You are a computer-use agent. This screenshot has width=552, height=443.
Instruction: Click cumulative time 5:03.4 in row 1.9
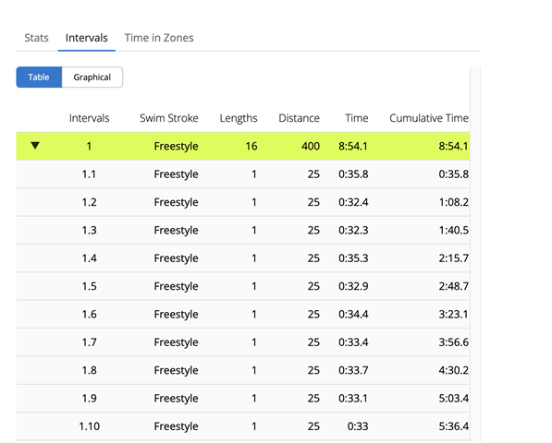click(x=453, y=398)
